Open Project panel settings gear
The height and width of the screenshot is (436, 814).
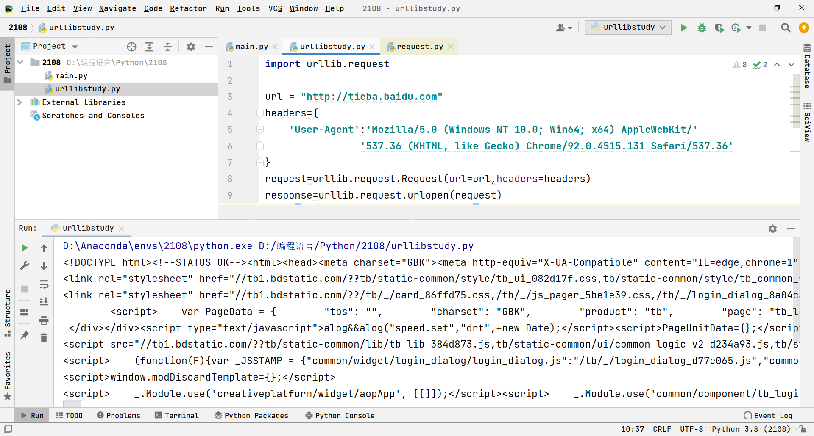pyautogui.click(x=191, y=47)
